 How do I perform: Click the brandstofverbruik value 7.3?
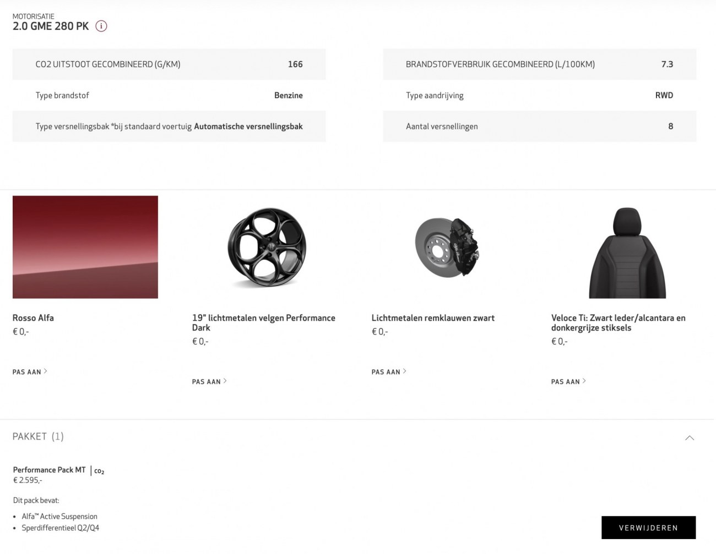pyautogui.click(x=667, y=64)
